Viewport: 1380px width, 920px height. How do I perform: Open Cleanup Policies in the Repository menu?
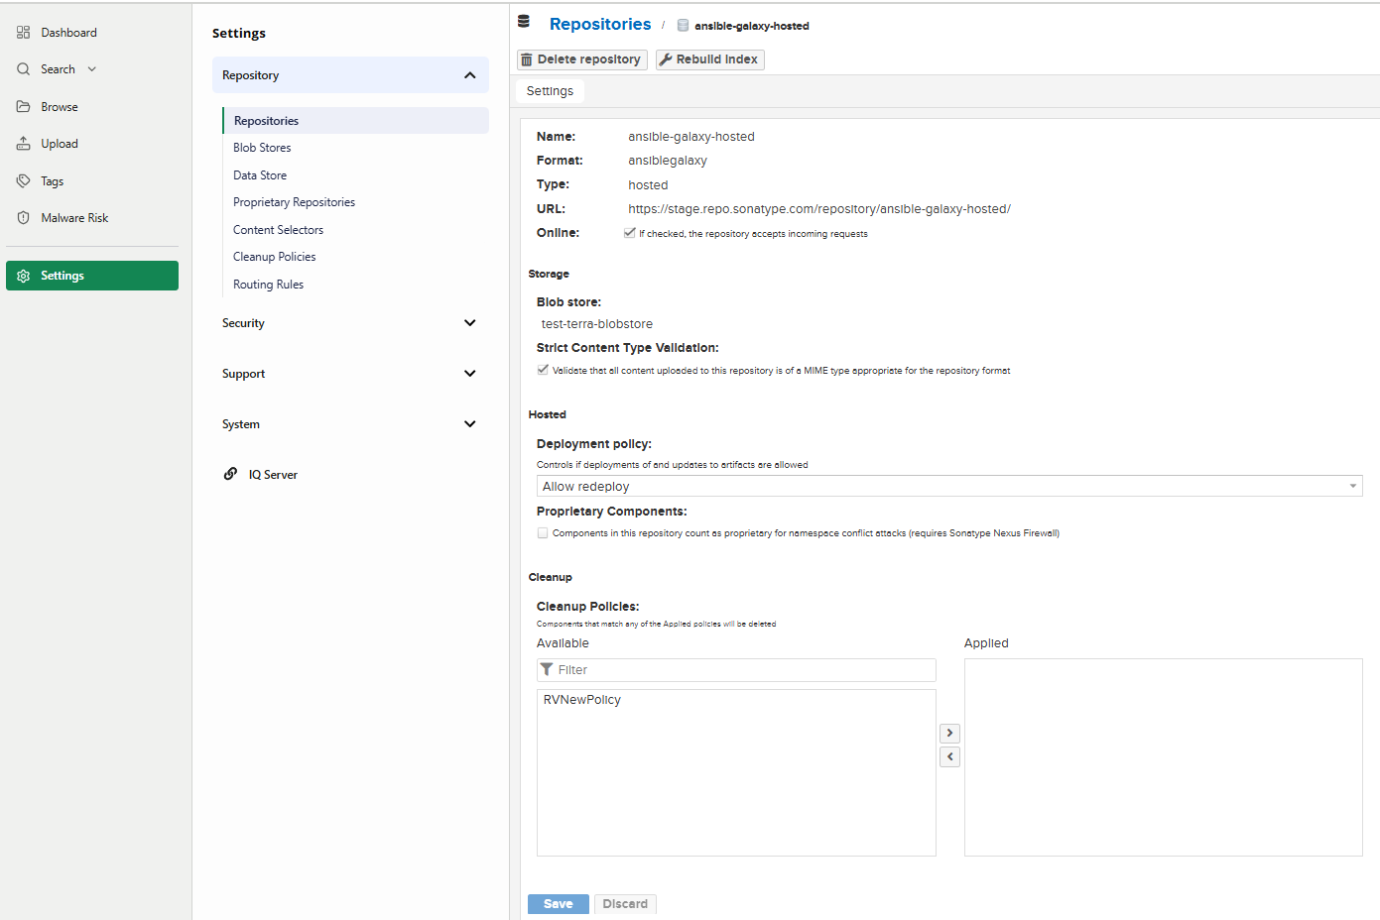click(275, 257)
